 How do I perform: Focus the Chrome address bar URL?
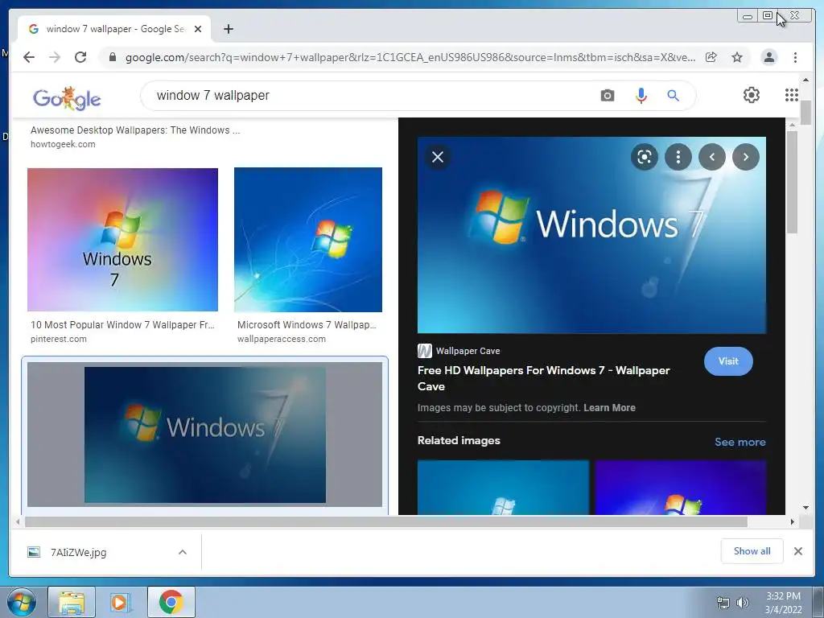[410, 57]
